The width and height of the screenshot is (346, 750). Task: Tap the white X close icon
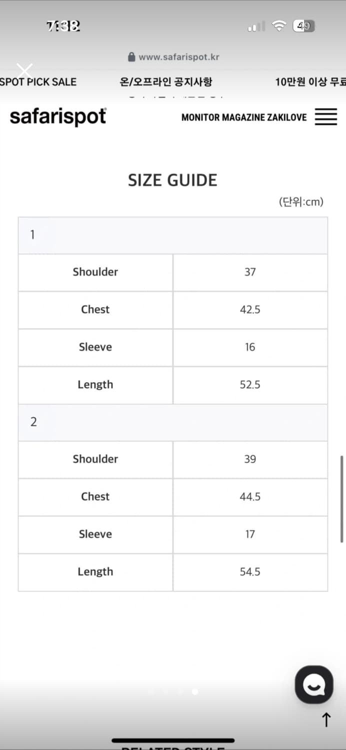click(24, 71)
